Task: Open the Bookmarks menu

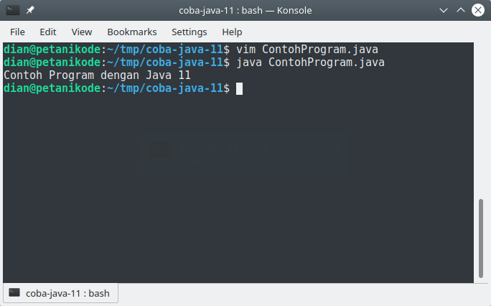Action: click(132, 32)
